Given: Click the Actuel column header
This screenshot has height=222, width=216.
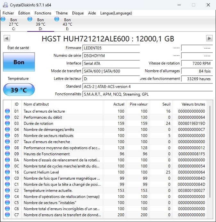Looking at the screenshot, I should click(115, 104).
